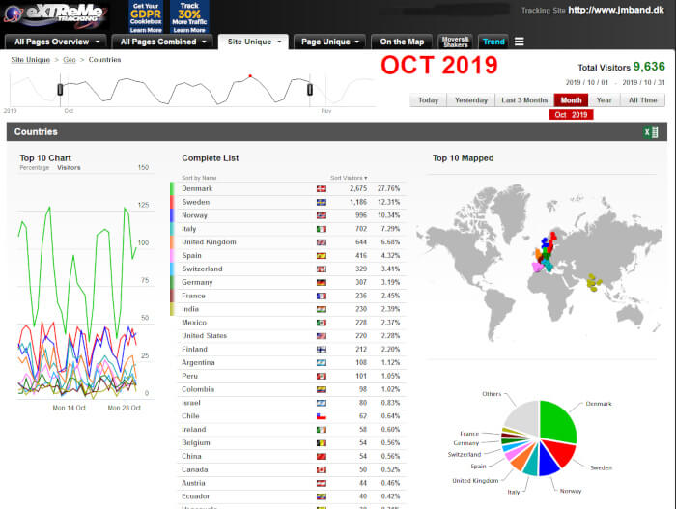
Task: Click the Germany flag icon
Action: tap(322, 283)
